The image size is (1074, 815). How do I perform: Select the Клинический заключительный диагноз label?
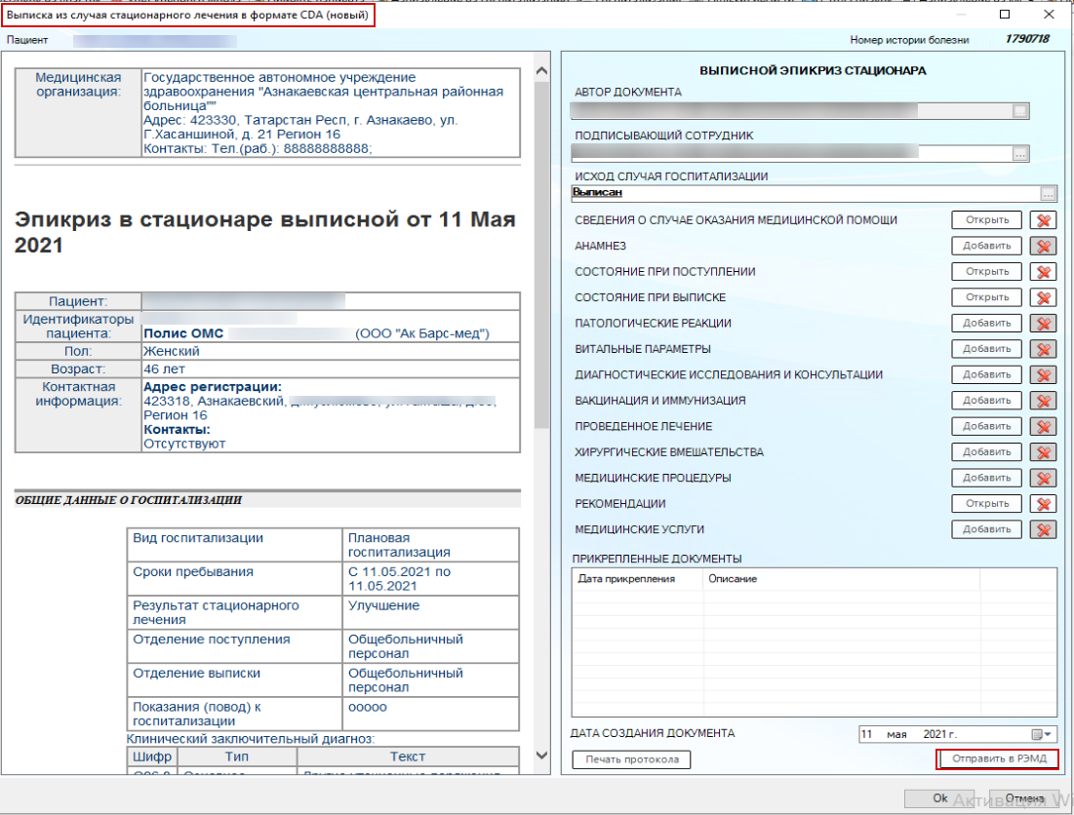250,739
